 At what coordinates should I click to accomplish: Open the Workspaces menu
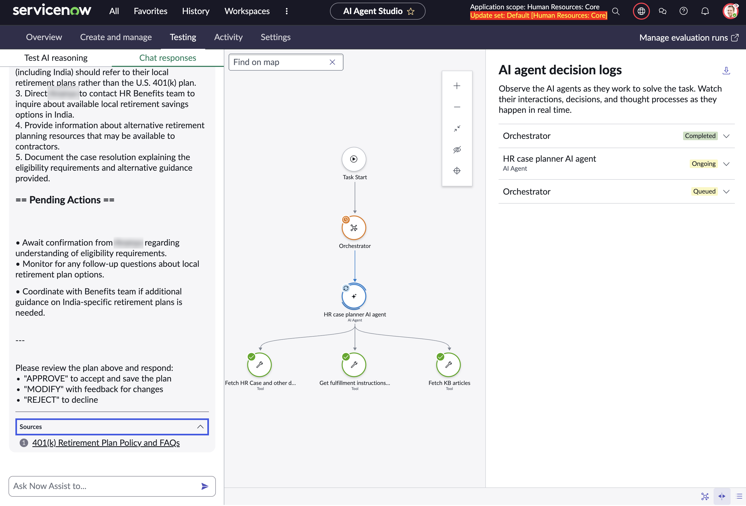247,11
